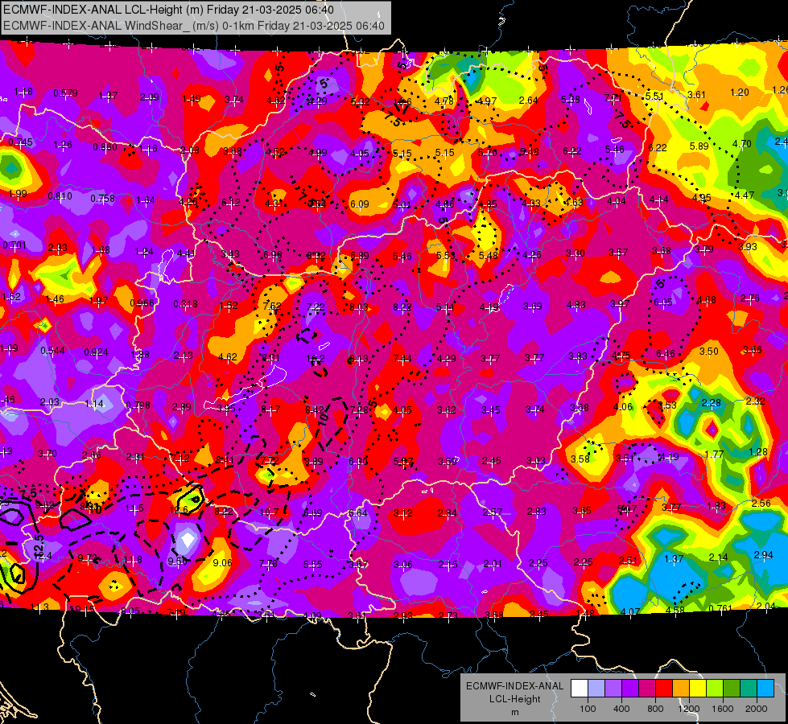Click the shear value 7.62
The image size is (788, 724).
point(272,306)
